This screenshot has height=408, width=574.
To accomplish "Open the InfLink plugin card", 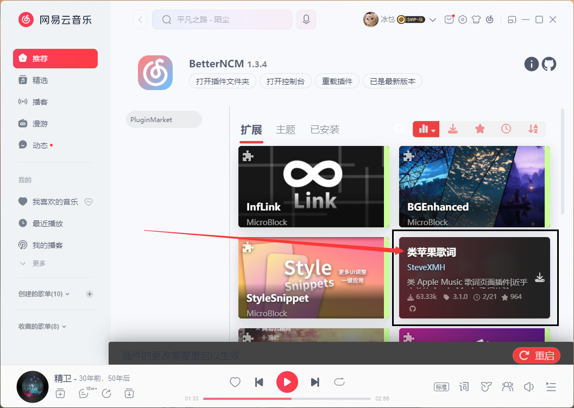I will tap(314, 187).
